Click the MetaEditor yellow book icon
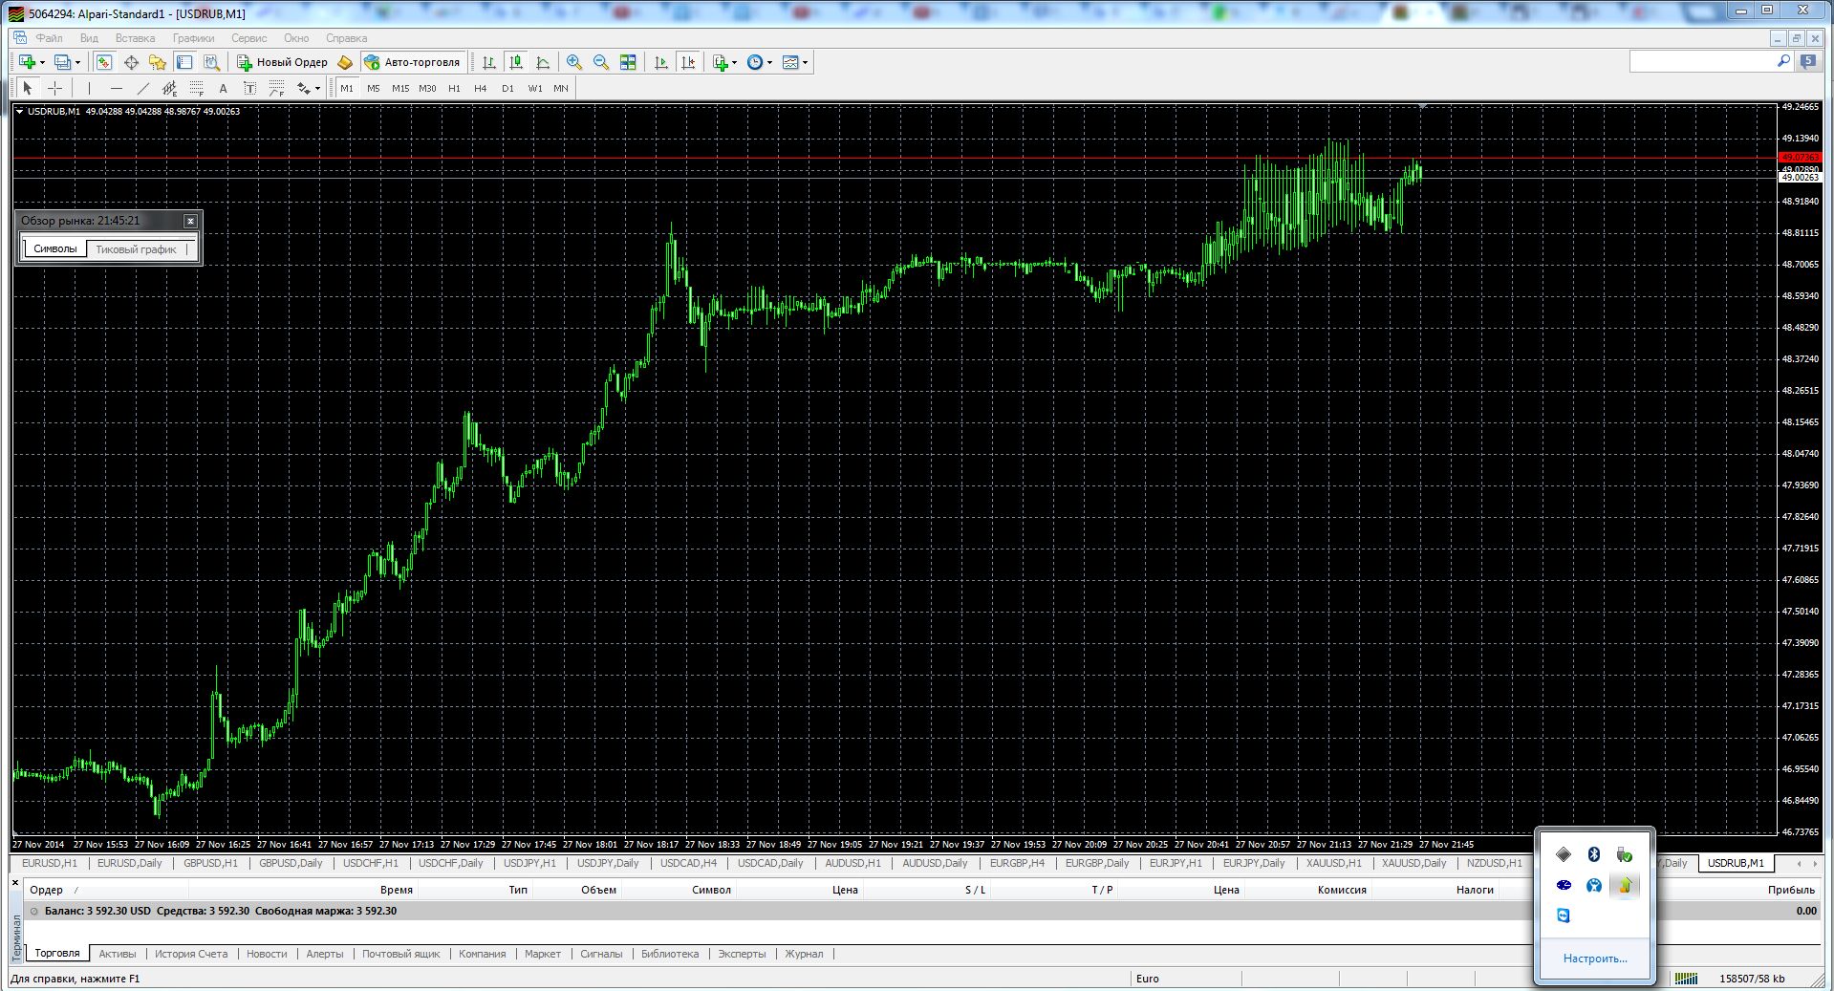This screenshot has height=991, width=1834. pos(345,62)
